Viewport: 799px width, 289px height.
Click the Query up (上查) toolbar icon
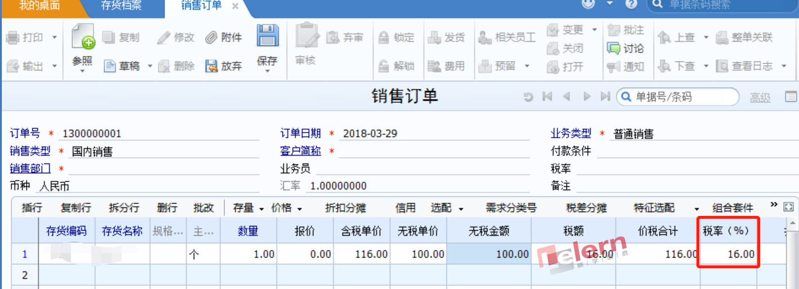tap(664, 38)
